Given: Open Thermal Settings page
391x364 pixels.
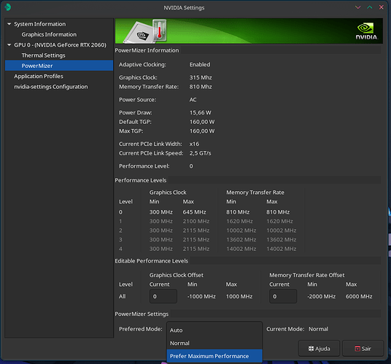Looking at the screenshot, I should click(43, 55).
